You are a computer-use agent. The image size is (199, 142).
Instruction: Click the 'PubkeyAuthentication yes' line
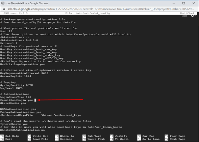coord(21,112)
